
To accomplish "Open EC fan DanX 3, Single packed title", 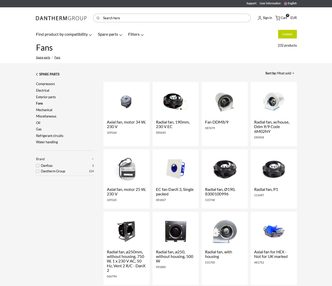I will (175, 192).
